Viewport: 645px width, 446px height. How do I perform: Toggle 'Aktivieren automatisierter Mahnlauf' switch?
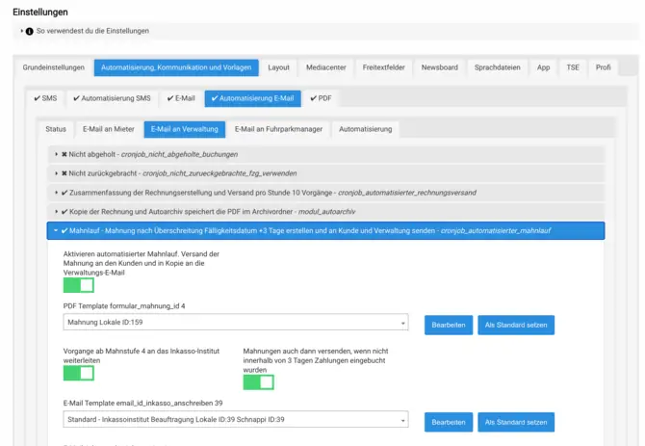click(79, 285)
